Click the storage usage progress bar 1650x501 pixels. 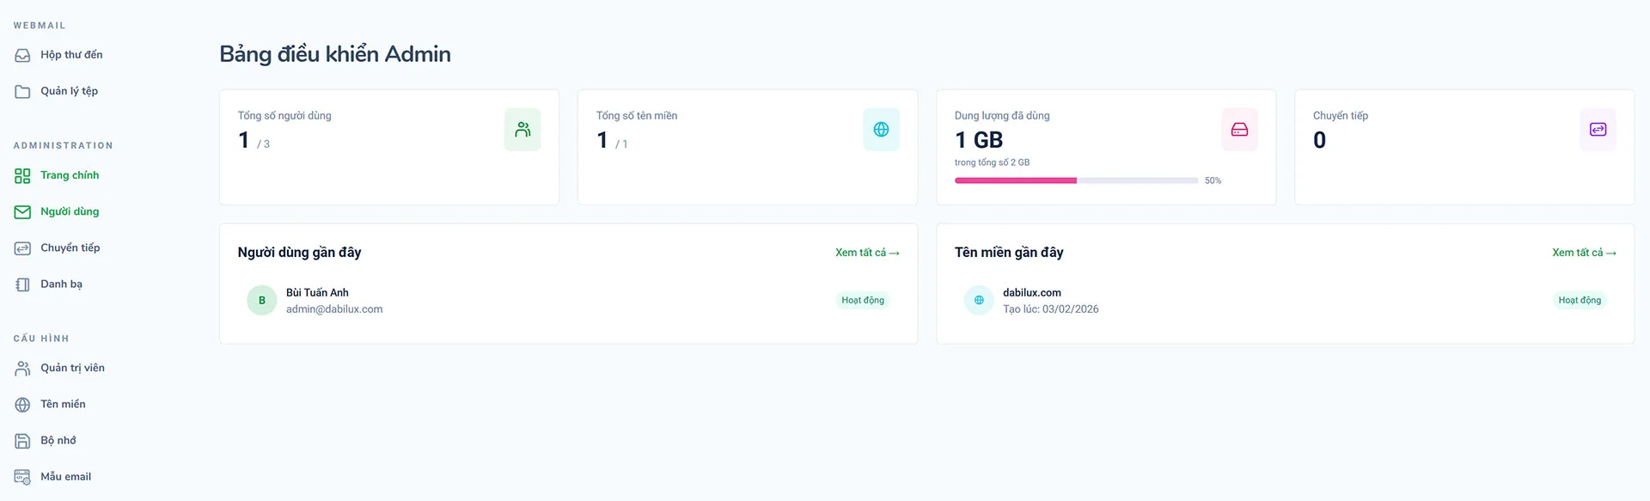click(x=1076, y=180)
